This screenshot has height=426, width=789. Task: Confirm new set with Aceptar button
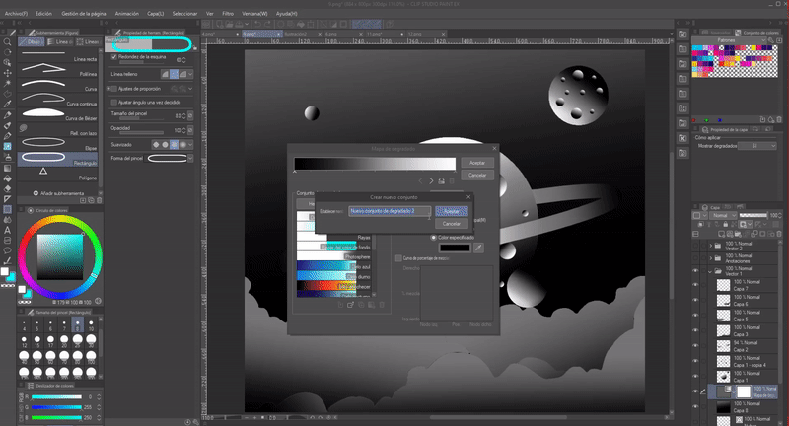[x=449, y=211]
